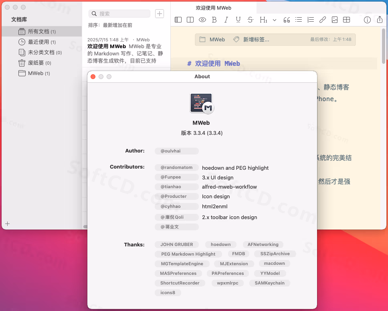This screenshot has height=311, width=388.
Task: Apply strikethrough formatting with S icon
Action: point(250,20)
